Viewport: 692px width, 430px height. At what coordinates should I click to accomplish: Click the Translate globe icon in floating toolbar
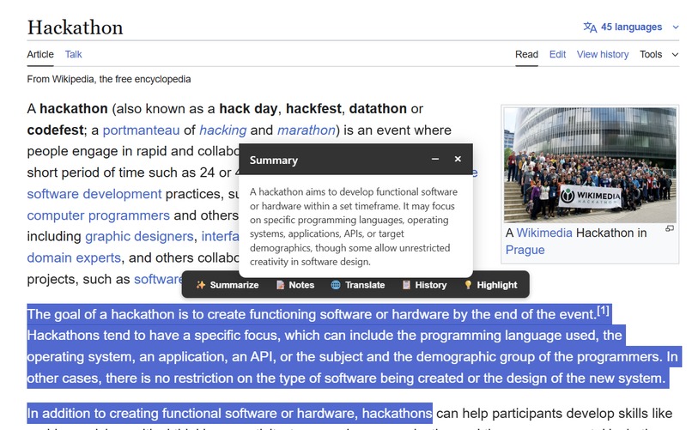click(336, 285)
